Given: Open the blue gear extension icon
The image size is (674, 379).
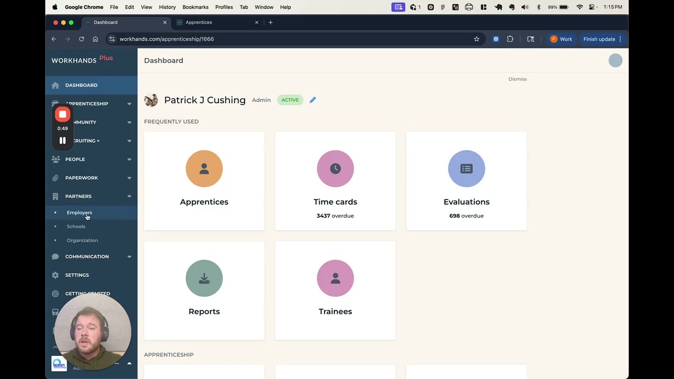Looking at the screenshot, I should (x=496, y=39).
